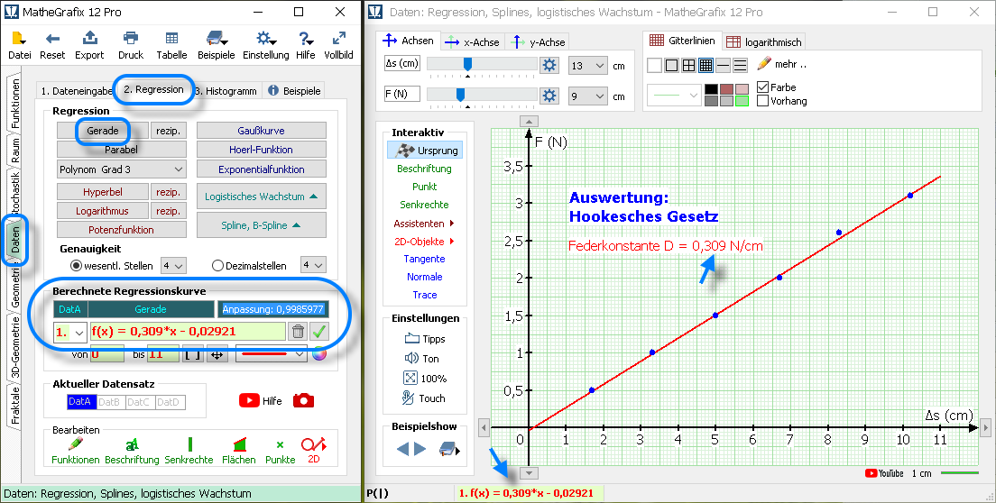
Task: Click the red camera screenshot icon
Action: tap(303, 400)
